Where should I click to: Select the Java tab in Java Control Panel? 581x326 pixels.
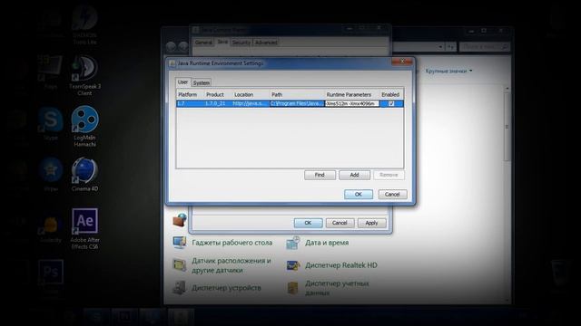pyautogui.click(x=222, y=42)
